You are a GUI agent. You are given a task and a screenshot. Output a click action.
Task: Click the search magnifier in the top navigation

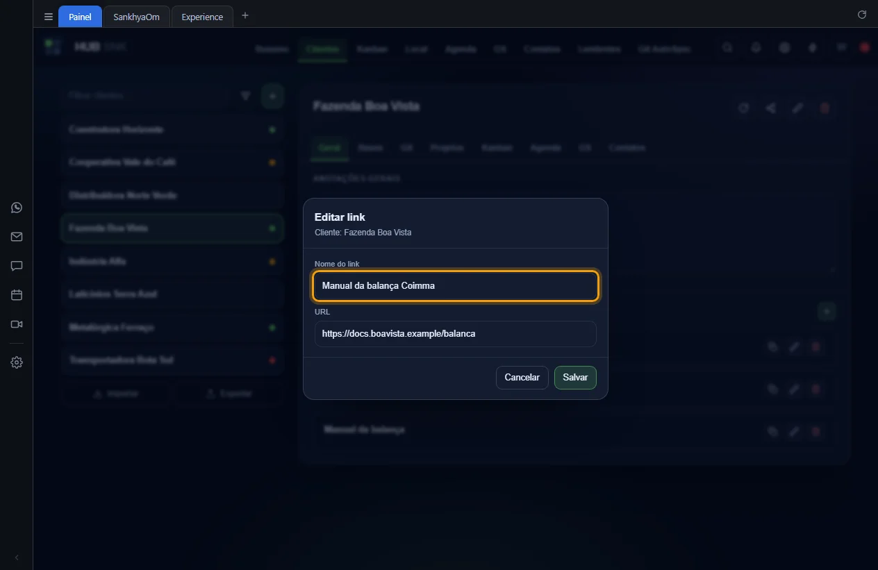tap(727, 48)
